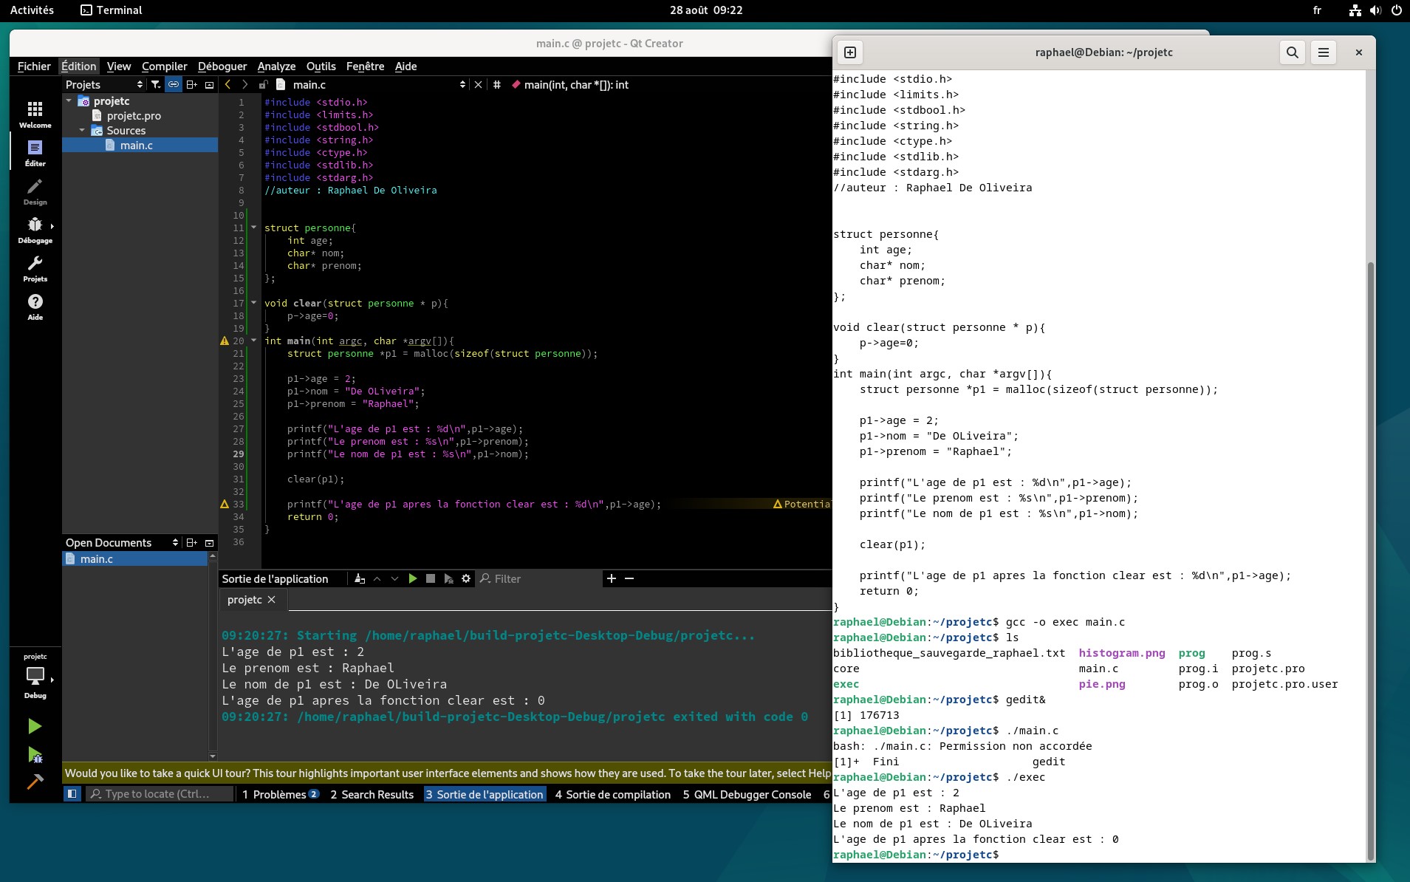The height and width of the screenshot is (882, 1410).
Task: Collapse the projetc root tree node
Action: [69, 100]
